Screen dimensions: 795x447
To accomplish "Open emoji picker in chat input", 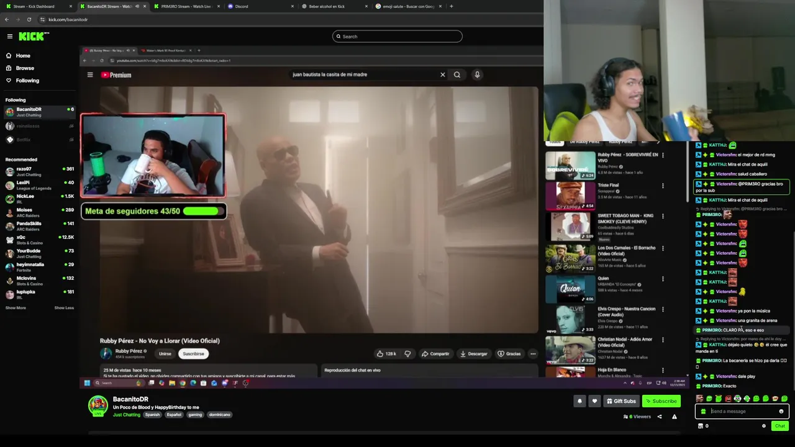I will coord(781,411).
